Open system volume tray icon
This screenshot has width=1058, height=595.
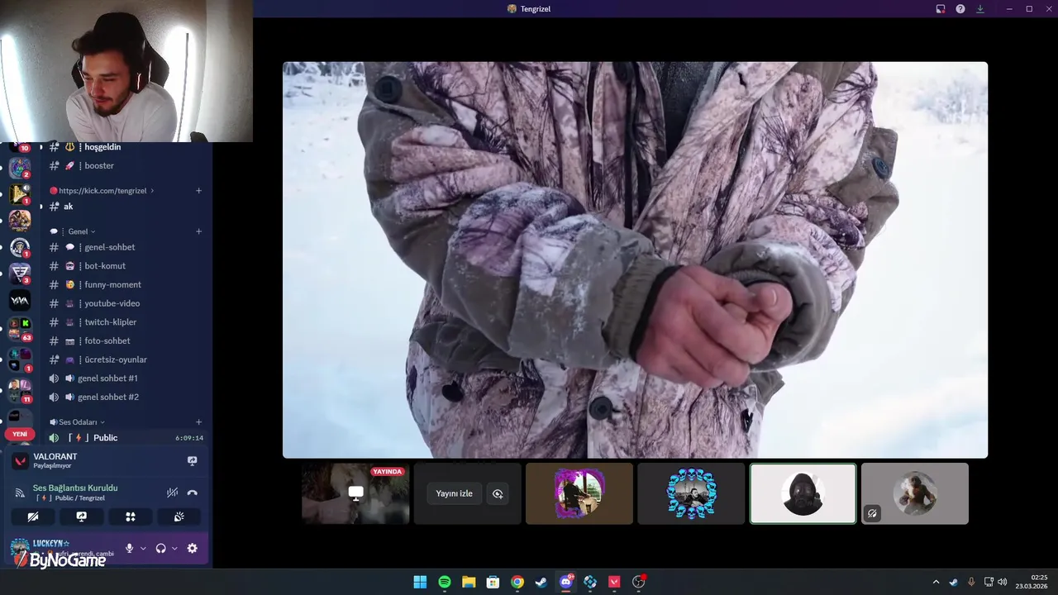pyautogui.click(x=1003, y=582)
